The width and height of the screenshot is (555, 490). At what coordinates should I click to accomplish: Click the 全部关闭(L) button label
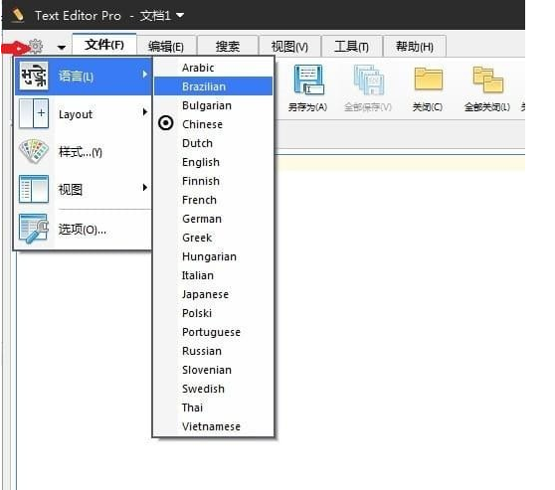(x=487, y=106)
